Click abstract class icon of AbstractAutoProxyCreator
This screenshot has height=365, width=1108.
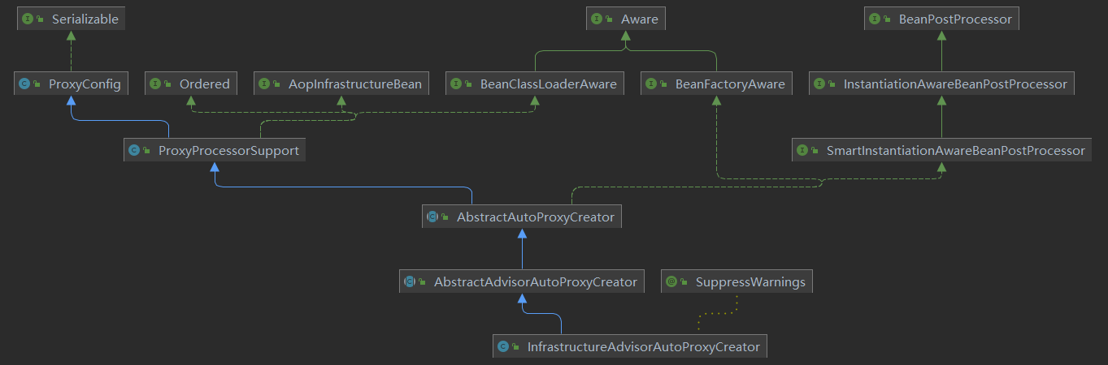click(432, 217)
